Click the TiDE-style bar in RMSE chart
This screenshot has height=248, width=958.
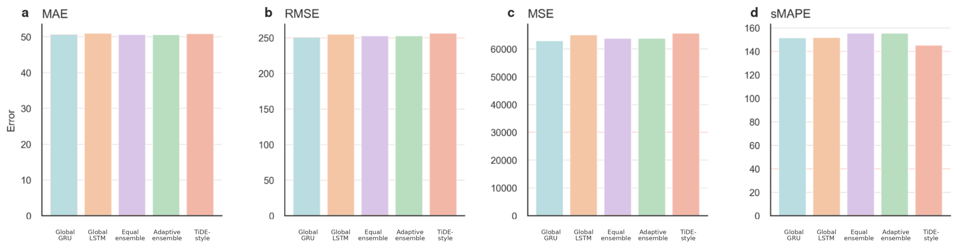(x=443, y=124)
